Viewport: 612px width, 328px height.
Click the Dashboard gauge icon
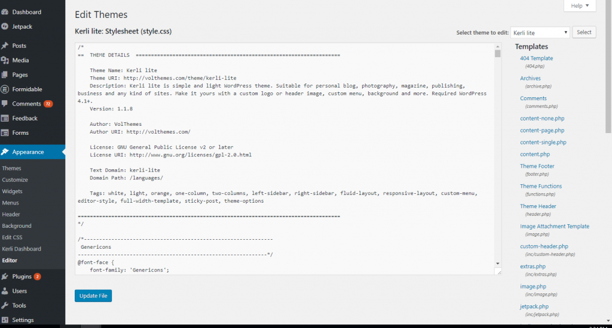click(x=5, y=12)
